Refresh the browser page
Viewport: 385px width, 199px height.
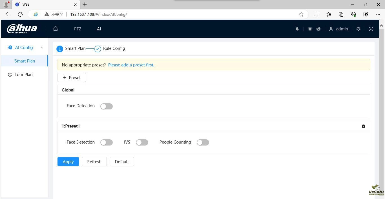click(20, 14)
